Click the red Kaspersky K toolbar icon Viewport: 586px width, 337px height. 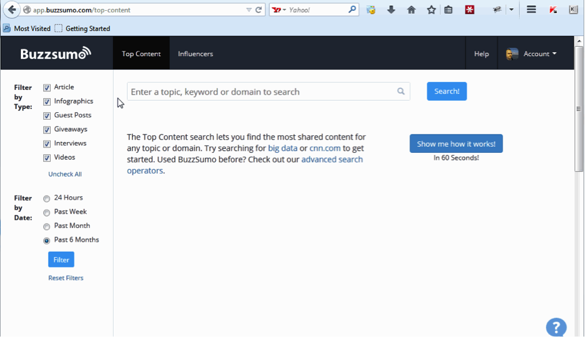coord(553,9)
